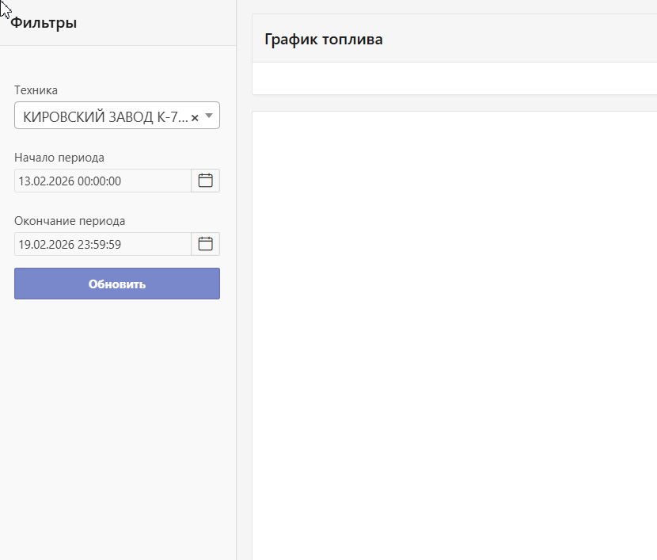This screenshot has height=560, width=657.
Task: Click the График топлива header title
Action: point(324,39)
